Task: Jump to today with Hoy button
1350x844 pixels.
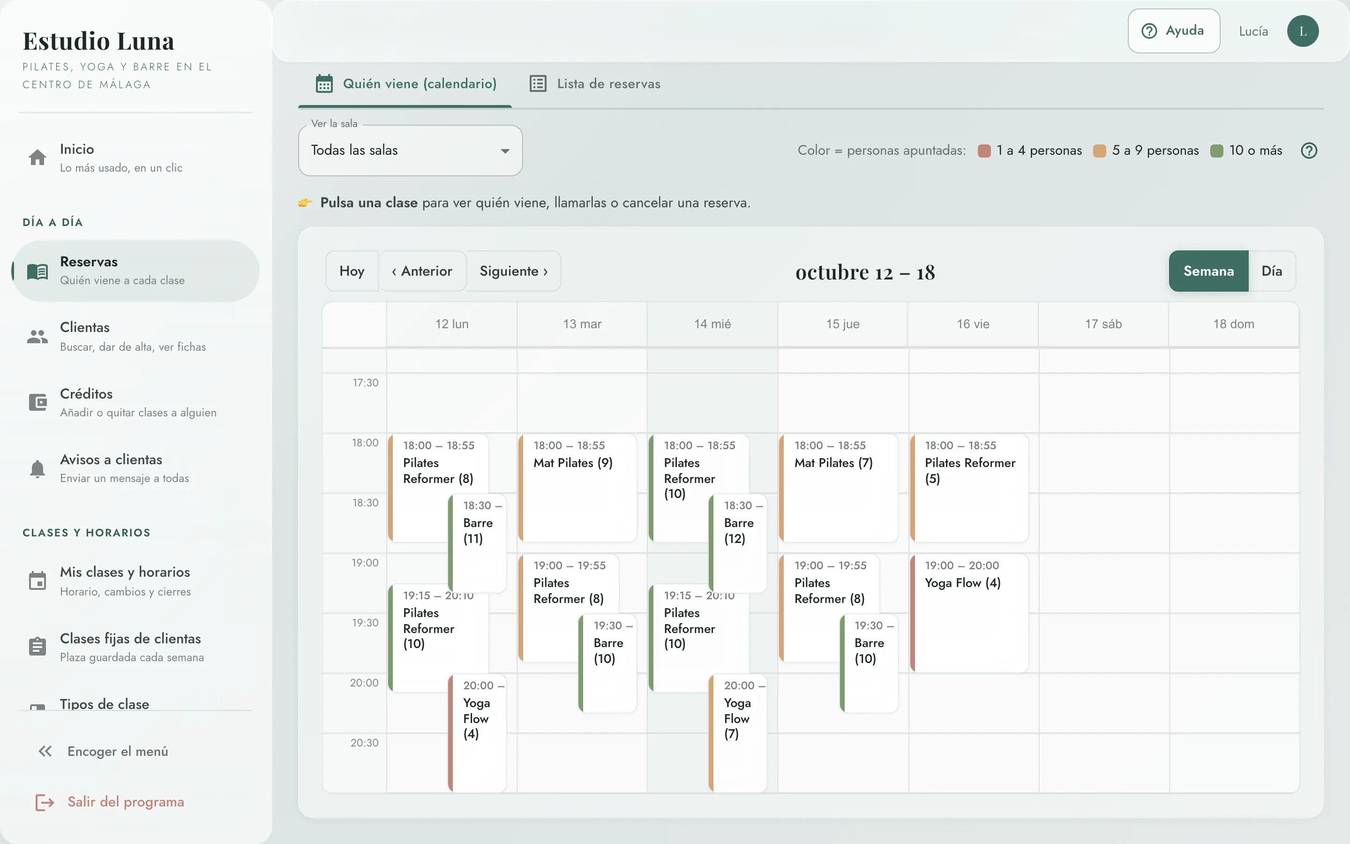Action: (x=352, y=271)
